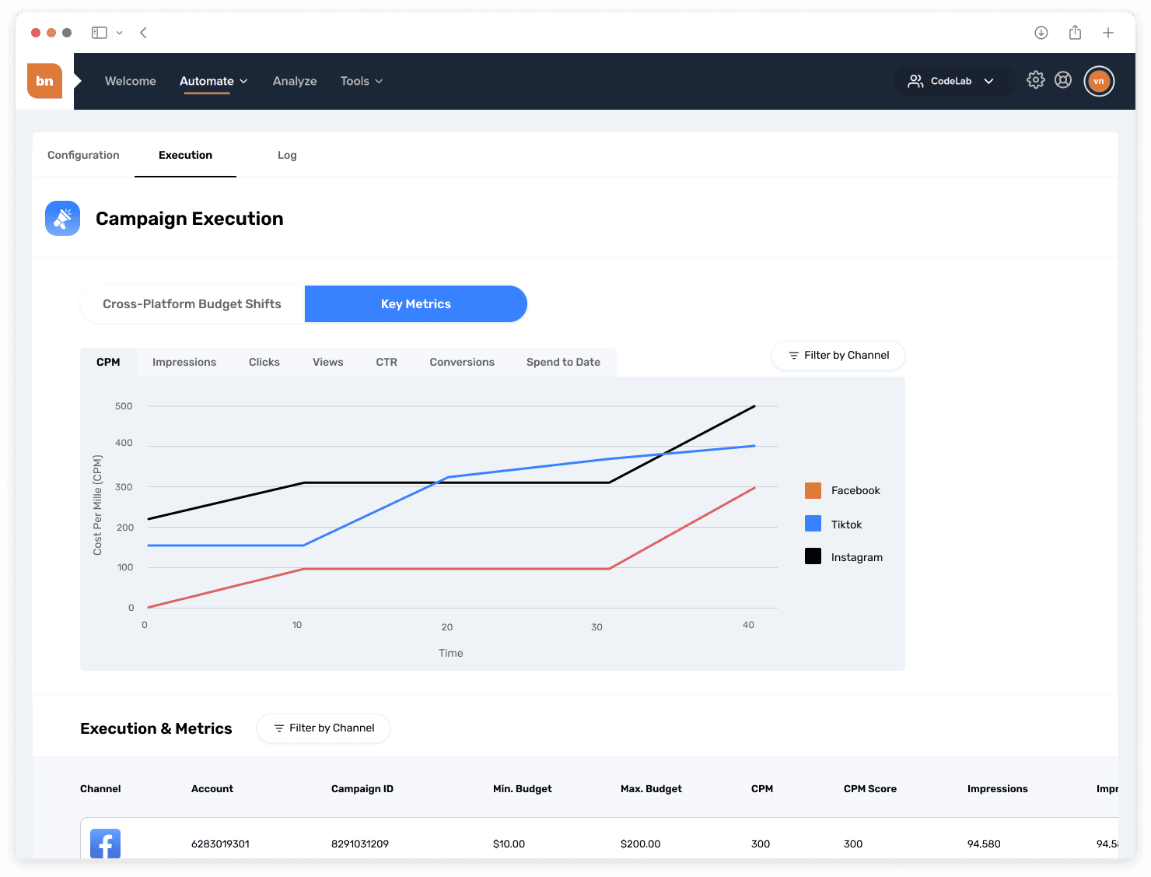Show Clicks chart tab
Screen dimensions: 1151x877
(x=264, y=362)
